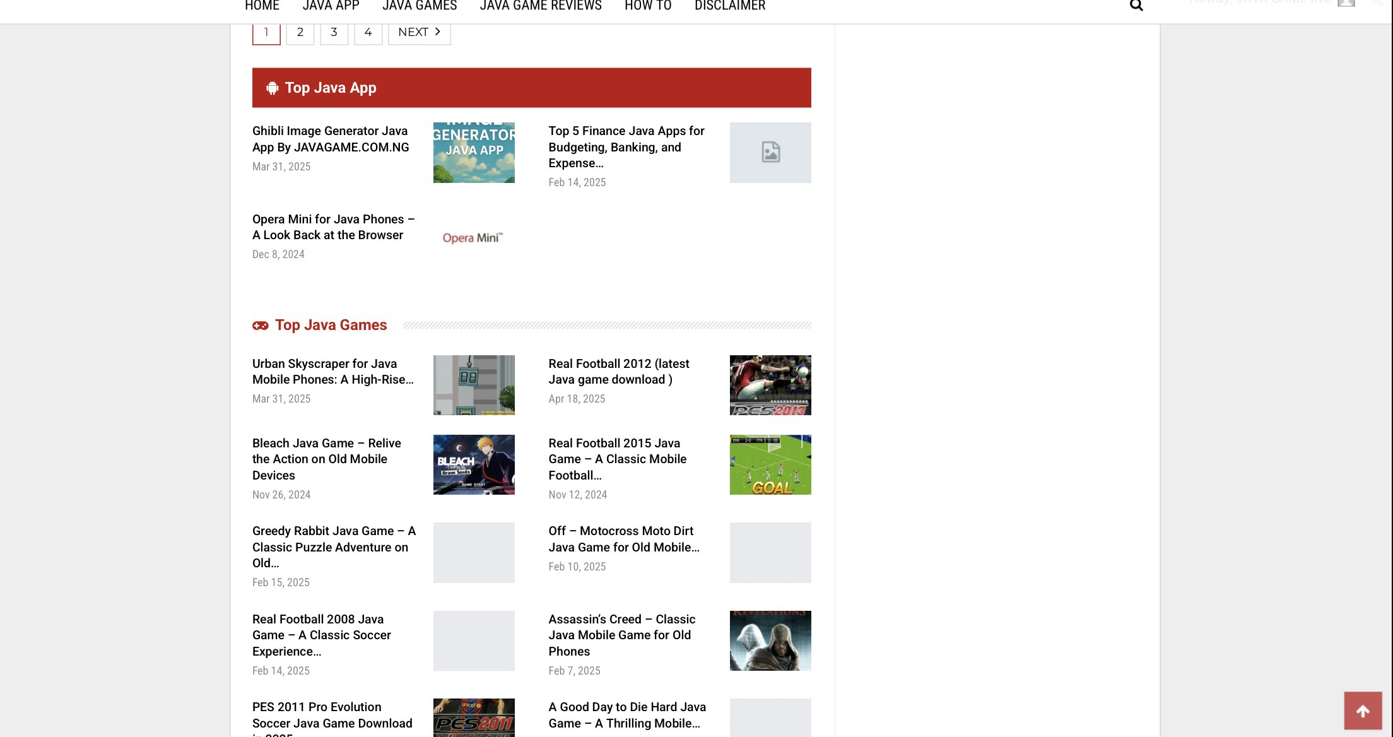Click the PES 2013 Real Football 2012 thumbnail
The height and width of the screenshot is (737, 1393).
tap(770, 385)
